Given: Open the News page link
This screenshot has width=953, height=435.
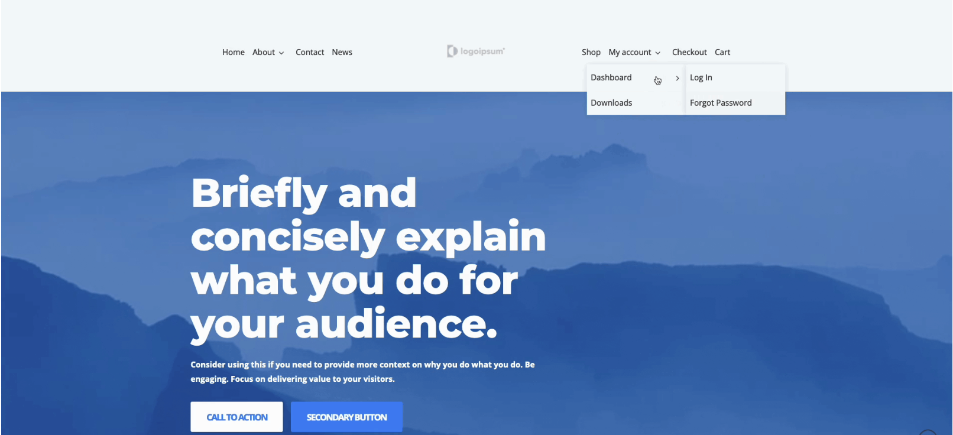Looking at the screenshot, I should click(342, 52).
